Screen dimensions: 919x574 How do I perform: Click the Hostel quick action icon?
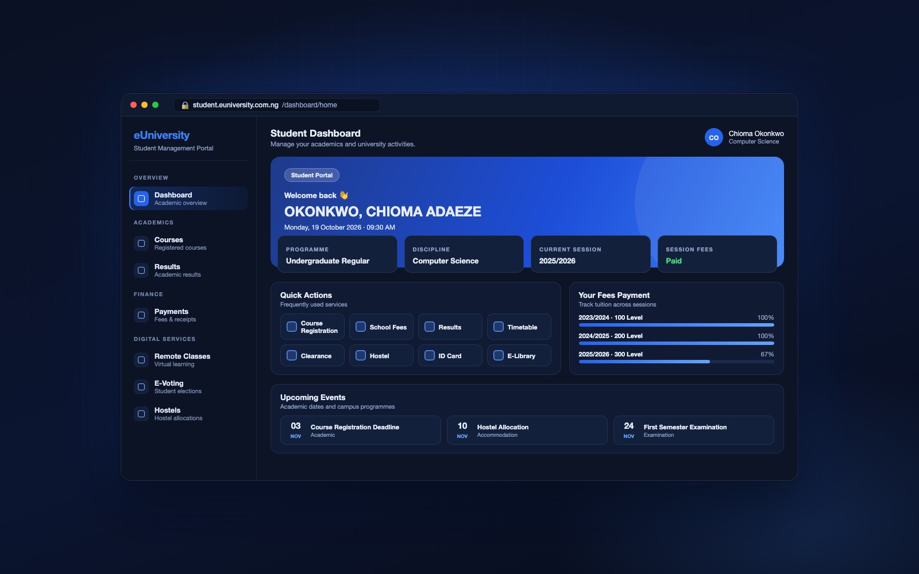pos(361,355)
